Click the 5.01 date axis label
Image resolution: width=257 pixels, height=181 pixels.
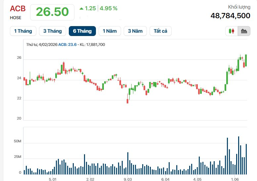[x=53, y=179]
